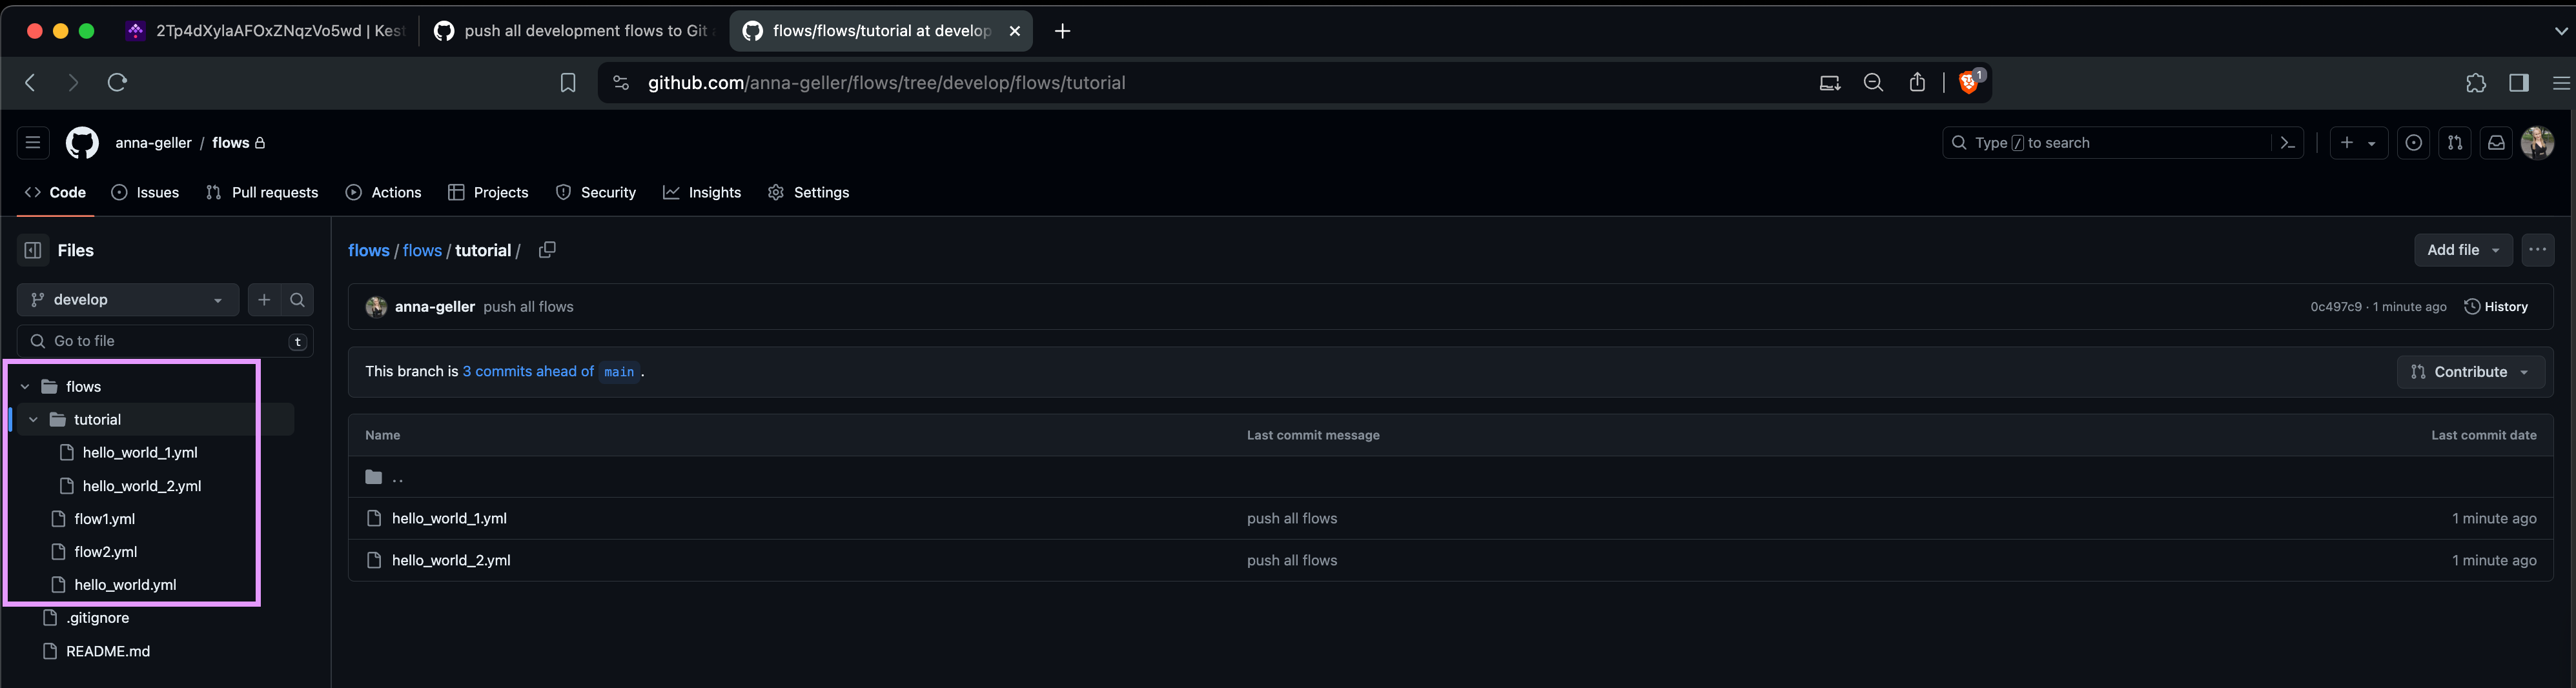Click the search files magnifier icon
Viewport: 2576px width, 688px height.
point(297,300)
